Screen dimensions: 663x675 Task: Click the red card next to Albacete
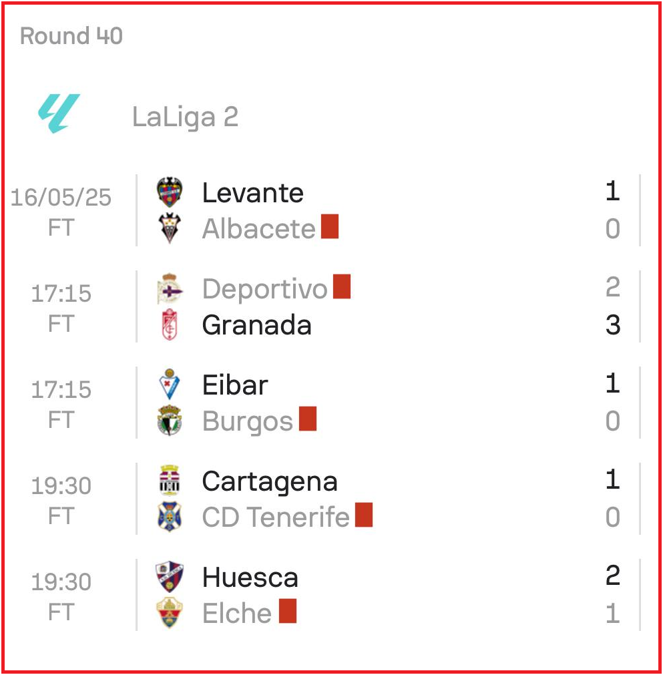pos(330,226)
